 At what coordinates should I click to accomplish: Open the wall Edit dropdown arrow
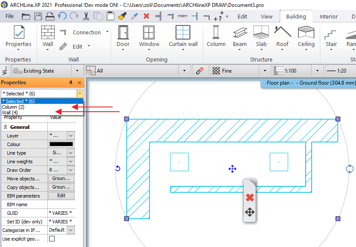[89, 46]
